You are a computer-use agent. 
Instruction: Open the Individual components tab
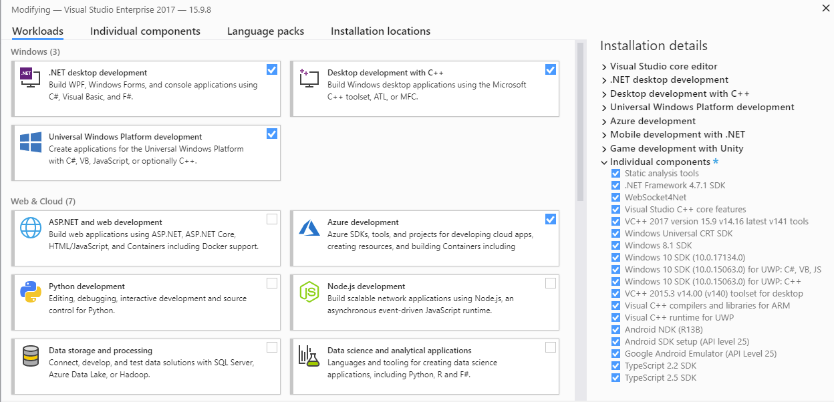[x=145, y=31]
